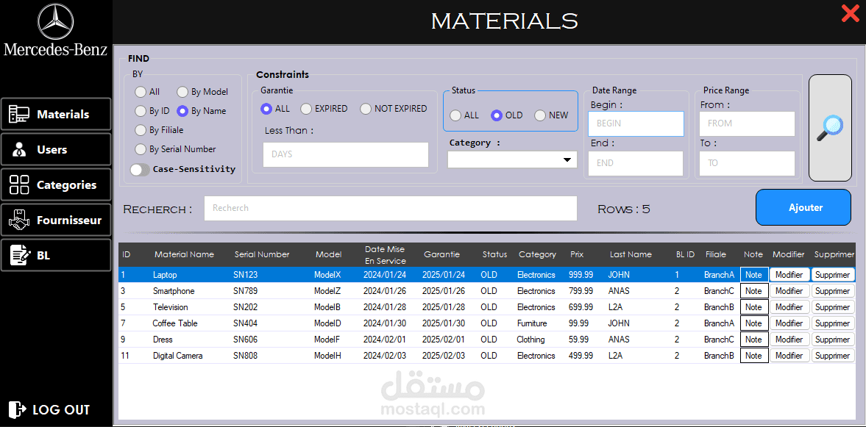Set Status filter to NEW
Image resolution: width=866 pixels, height=427 pixels.
540,115
